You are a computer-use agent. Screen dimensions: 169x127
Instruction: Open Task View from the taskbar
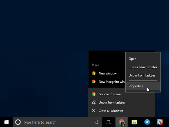click(x=108, y=122)
